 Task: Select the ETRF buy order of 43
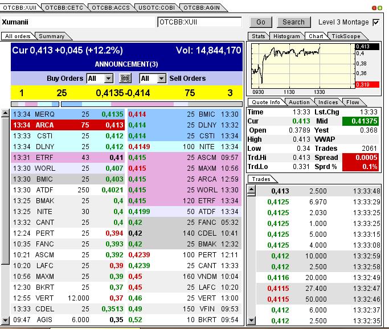coord(67,158)
